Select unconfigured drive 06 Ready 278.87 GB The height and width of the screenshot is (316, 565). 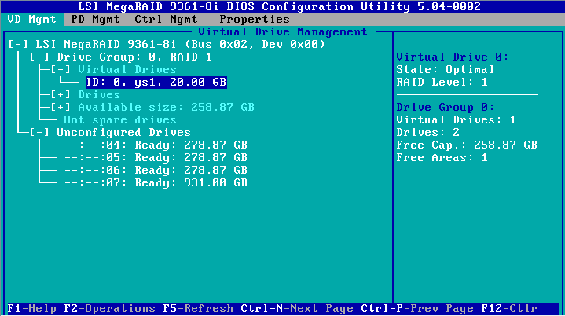pyautogui.click(x=156, y=171)
